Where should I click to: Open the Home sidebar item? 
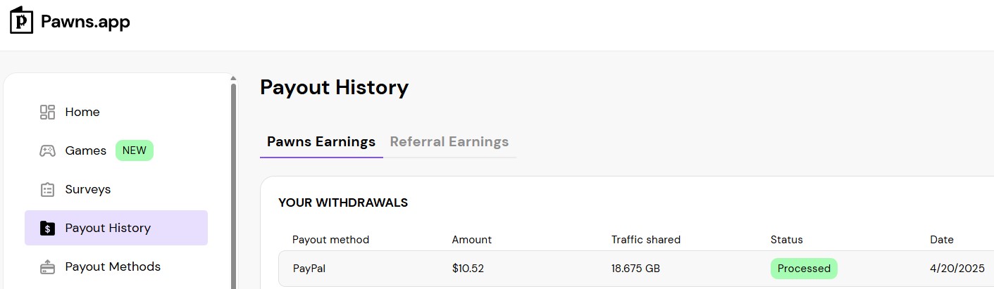click(x=116, y=112)
